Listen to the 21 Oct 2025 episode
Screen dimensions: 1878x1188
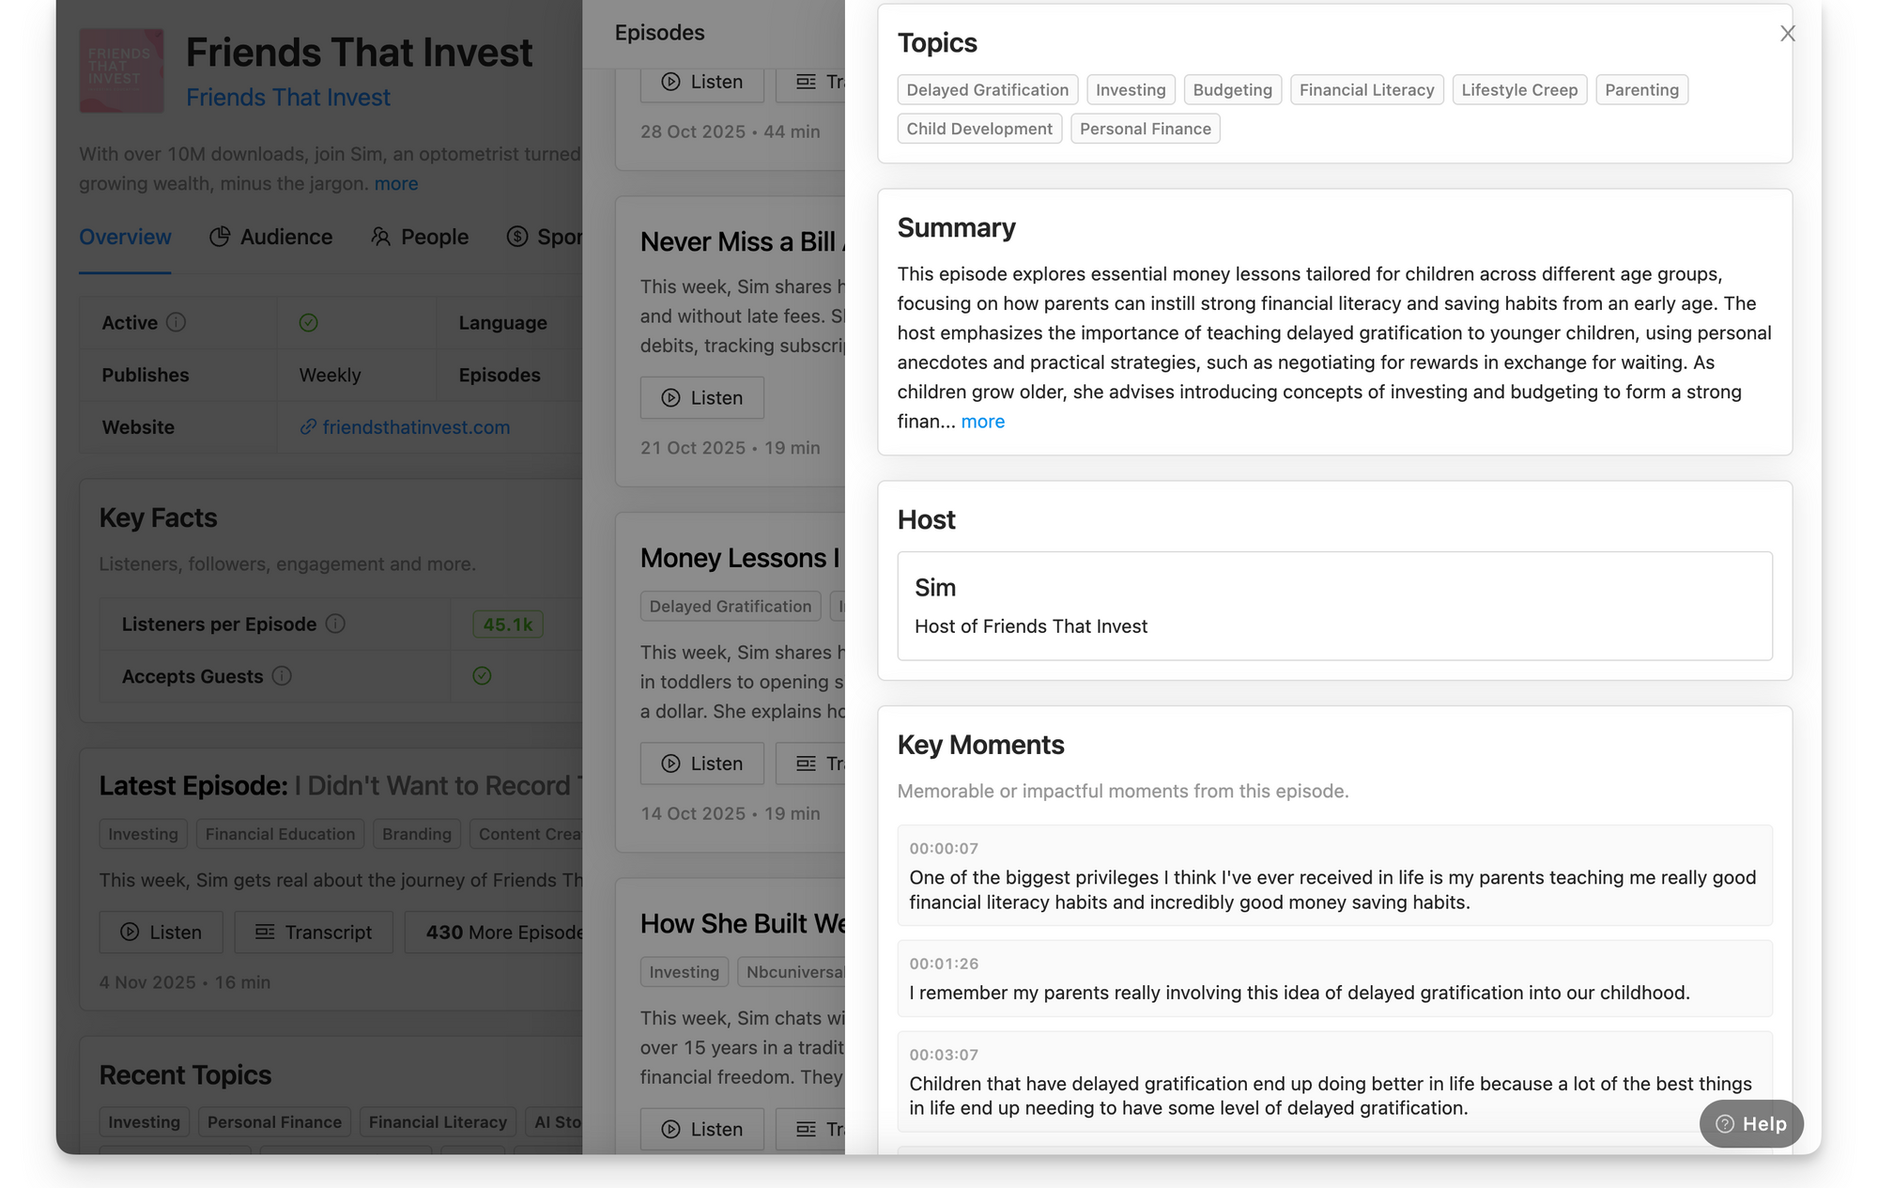701,397
